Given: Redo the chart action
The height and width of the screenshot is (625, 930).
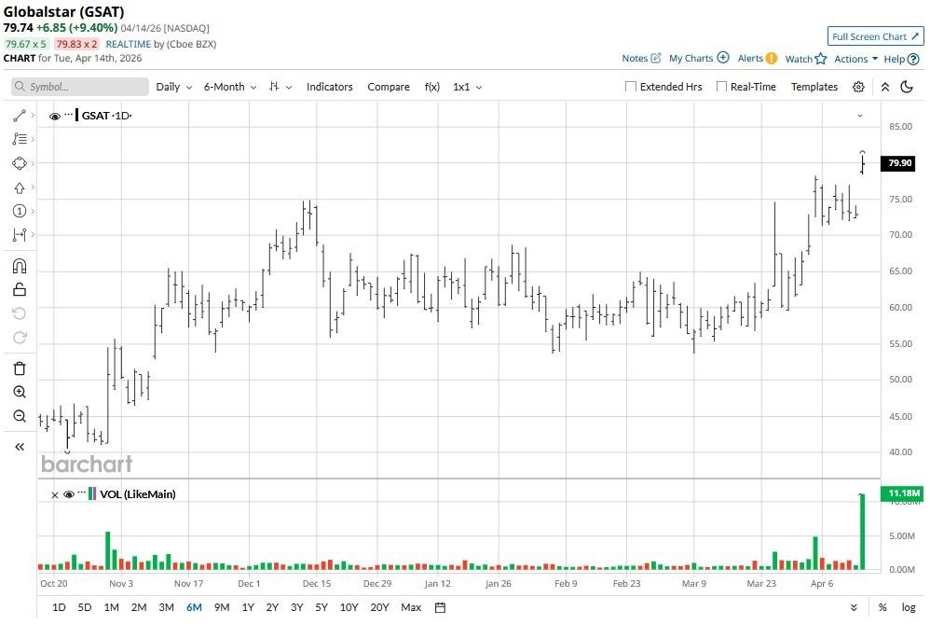Looking at the screenshot, I should [x=19, y=338].
